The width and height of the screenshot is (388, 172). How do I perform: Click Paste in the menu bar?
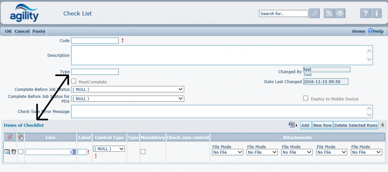[39, 31]
